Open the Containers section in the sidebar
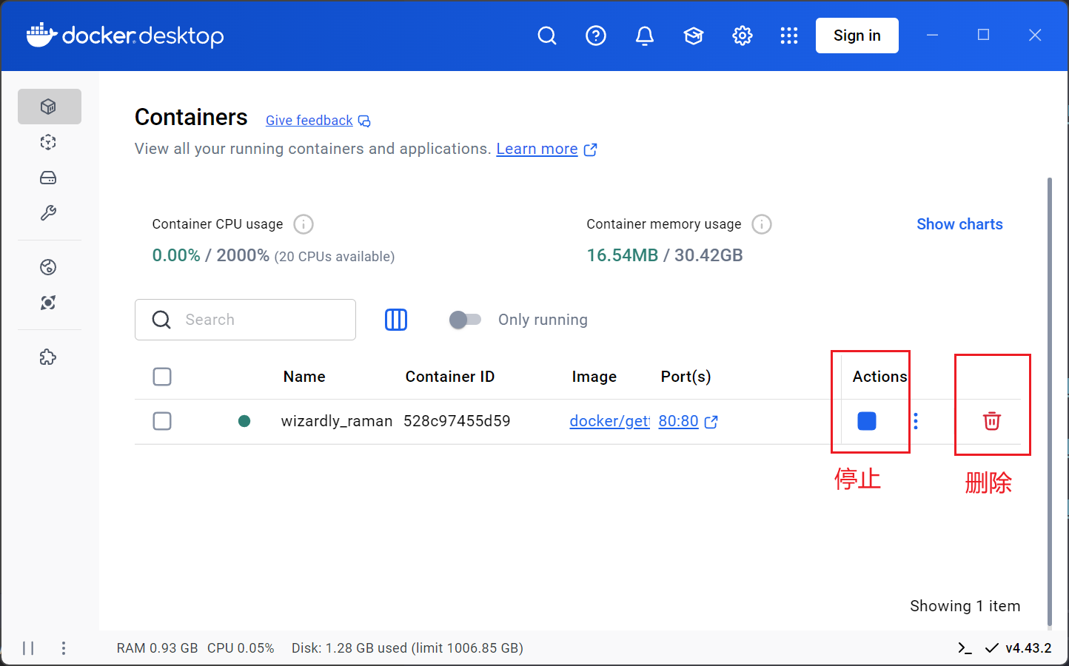The width and height of the screenshot is (1069, 666). pos(49,106)
